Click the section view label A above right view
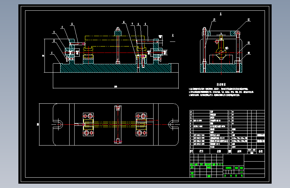 (221, 14)
